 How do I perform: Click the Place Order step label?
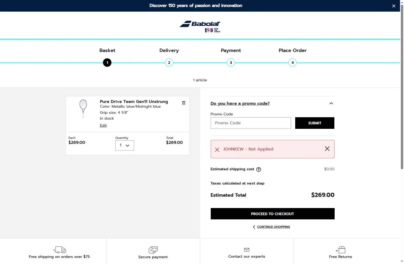click(293, 50)
